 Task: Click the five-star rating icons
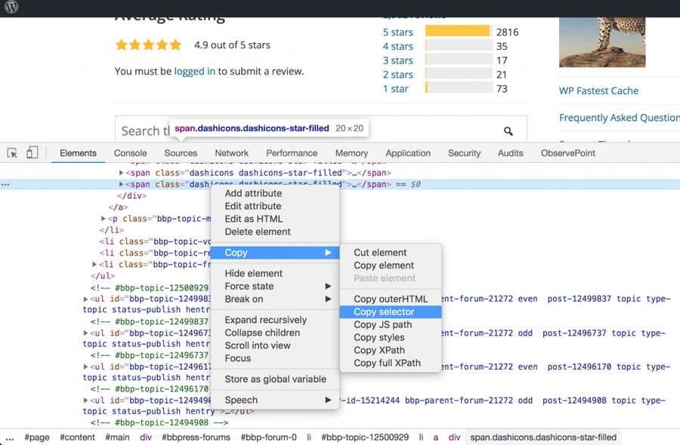click(x=148, y=45)
